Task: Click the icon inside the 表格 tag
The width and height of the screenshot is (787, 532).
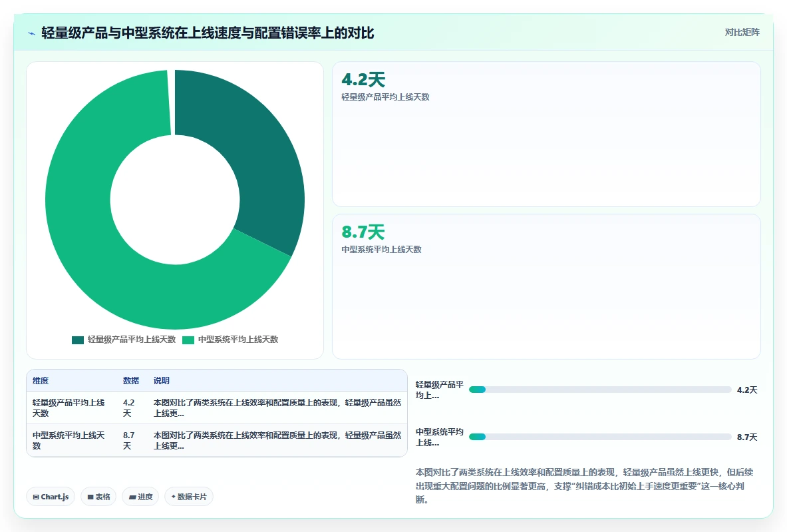Action: click(x=90, y=497)
